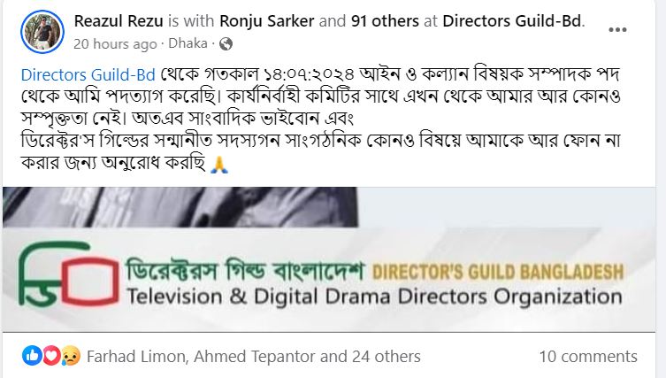Open Ronju Sarker's profile link

267,21
